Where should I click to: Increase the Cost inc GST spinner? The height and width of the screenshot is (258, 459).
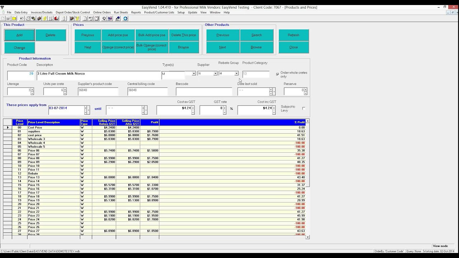point(274,108)
